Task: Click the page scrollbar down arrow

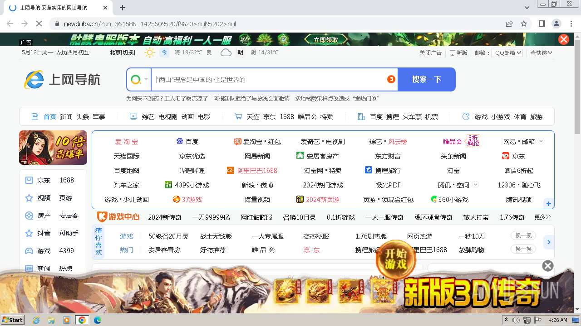Action: pyautogui.click(x=577, y=310)
